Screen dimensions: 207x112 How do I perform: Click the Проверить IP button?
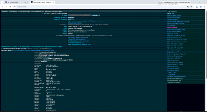coord(96,15)
